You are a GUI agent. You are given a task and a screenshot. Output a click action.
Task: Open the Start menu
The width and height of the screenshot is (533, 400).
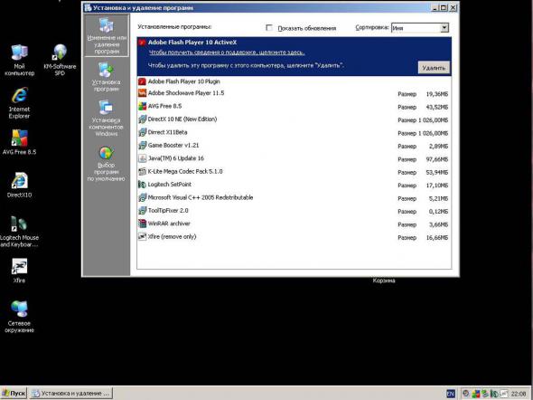click(x=14, y=394)
